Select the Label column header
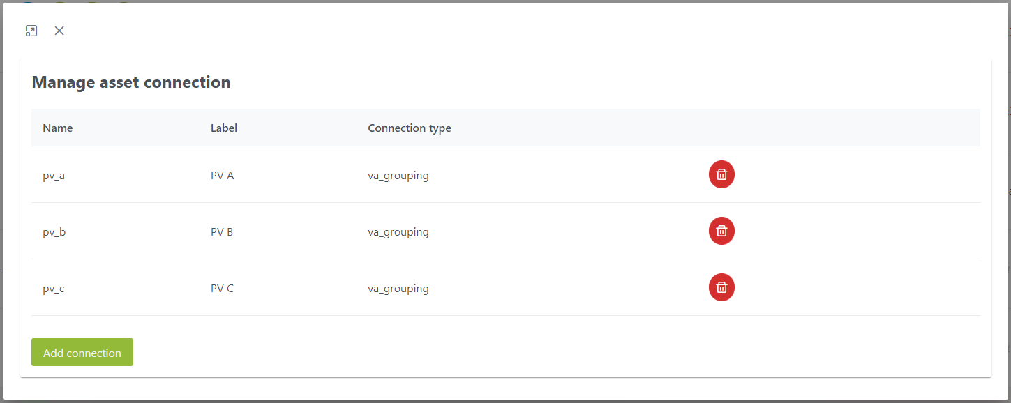 click(x=224, y=128)
